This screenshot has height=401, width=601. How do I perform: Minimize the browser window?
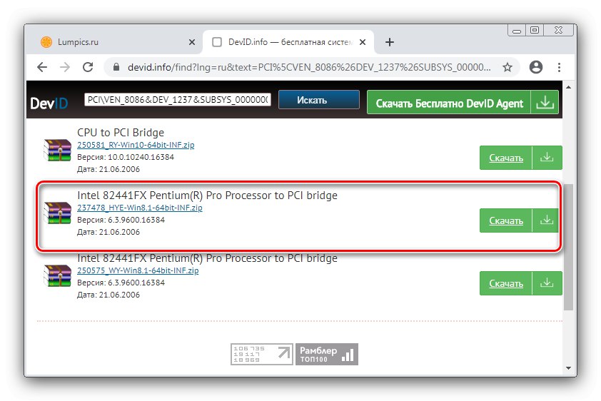tap(517, 30)
